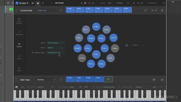The width and height of the screenshot is (181, 102).
Task: Select the E min chord in Current Scale
Action: point(89,10)
